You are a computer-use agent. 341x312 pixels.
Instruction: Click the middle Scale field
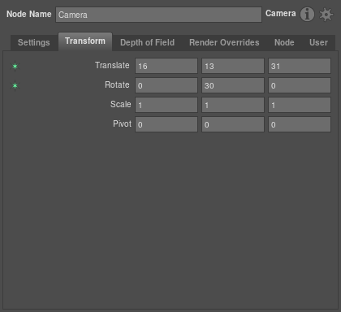coord(233,105)
